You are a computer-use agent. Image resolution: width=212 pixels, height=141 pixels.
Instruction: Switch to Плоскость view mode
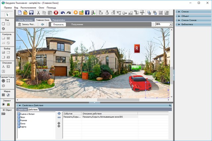58,24
